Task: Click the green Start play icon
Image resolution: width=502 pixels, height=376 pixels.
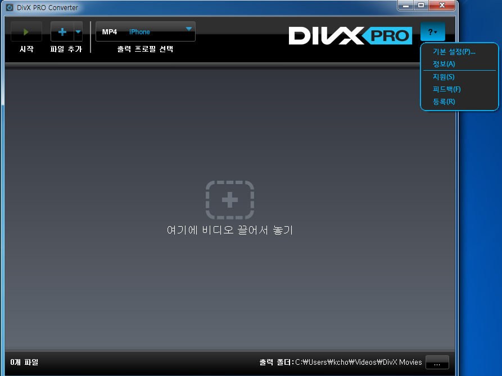Action: pyautogui.click(x=26, y=31)
